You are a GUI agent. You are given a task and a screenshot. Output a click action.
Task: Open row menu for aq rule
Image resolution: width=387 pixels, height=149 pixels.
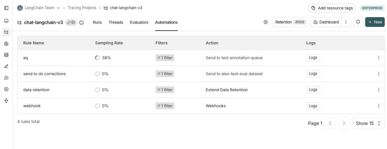[378, 58]
